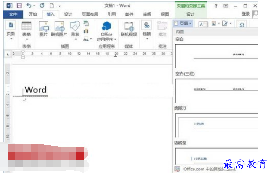Screen dimensions: 270x176
Task: Click the Redo/Repeat arrow icon
Action: pyautogui.click(x=42, y=6)
